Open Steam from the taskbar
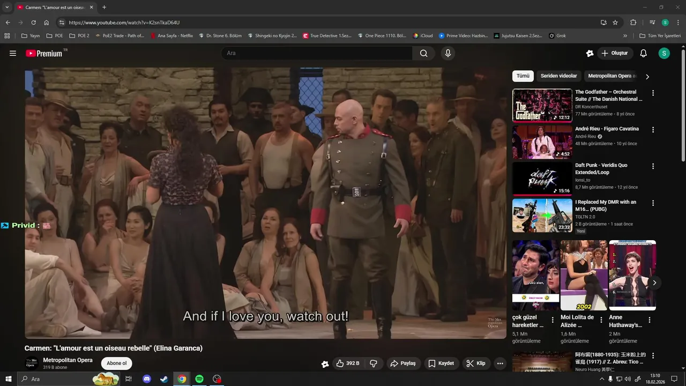686x386 pixels. (163, 379)
